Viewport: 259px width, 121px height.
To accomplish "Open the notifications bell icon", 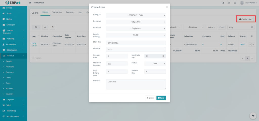I will 229,3.
